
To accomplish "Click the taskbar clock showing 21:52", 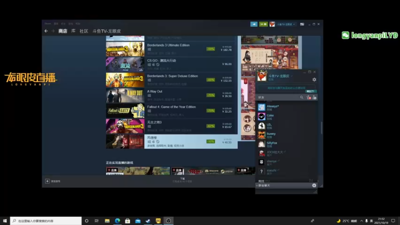I will [x=381, y=220].
